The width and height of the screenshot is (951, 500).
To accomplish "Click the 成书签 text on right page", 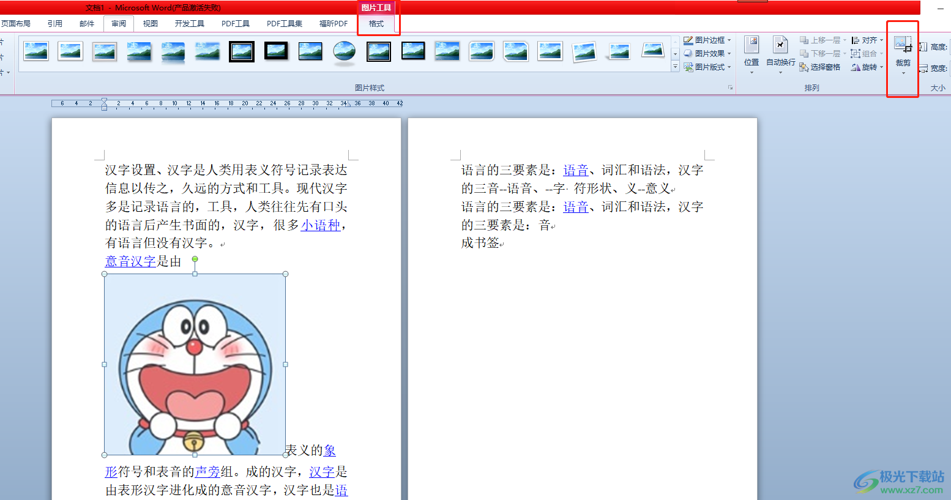I will coord(480,243).
